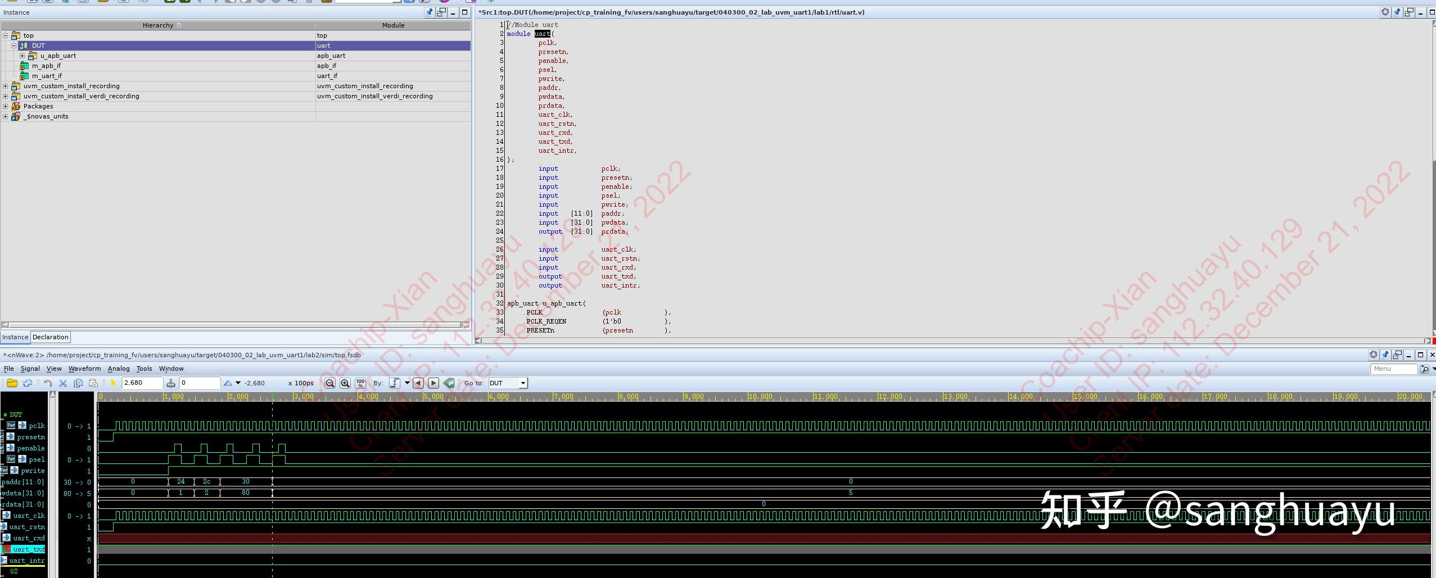The image size is (1436, 578).
Task: Select the uart_txd signal in the waveform list
Action: [x=28, y=549]
